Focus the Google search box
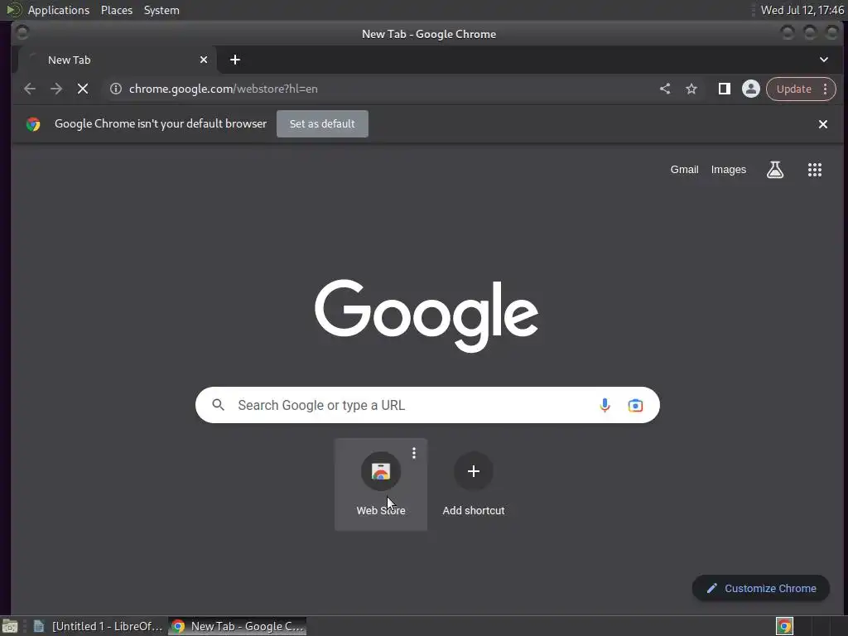This screenshot has width=848, height=636. 427,404
